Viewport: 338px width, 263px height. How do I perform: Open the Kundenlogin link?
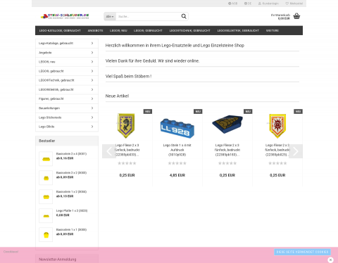[x=268, y=4]
